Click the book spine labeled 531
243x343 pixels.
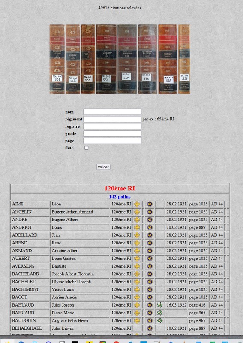point(57,59)
